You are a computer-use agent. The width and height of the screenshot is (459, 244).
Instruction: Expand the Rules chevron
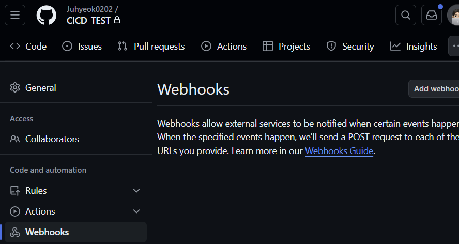pyautogui.click(x=136, y=191)
